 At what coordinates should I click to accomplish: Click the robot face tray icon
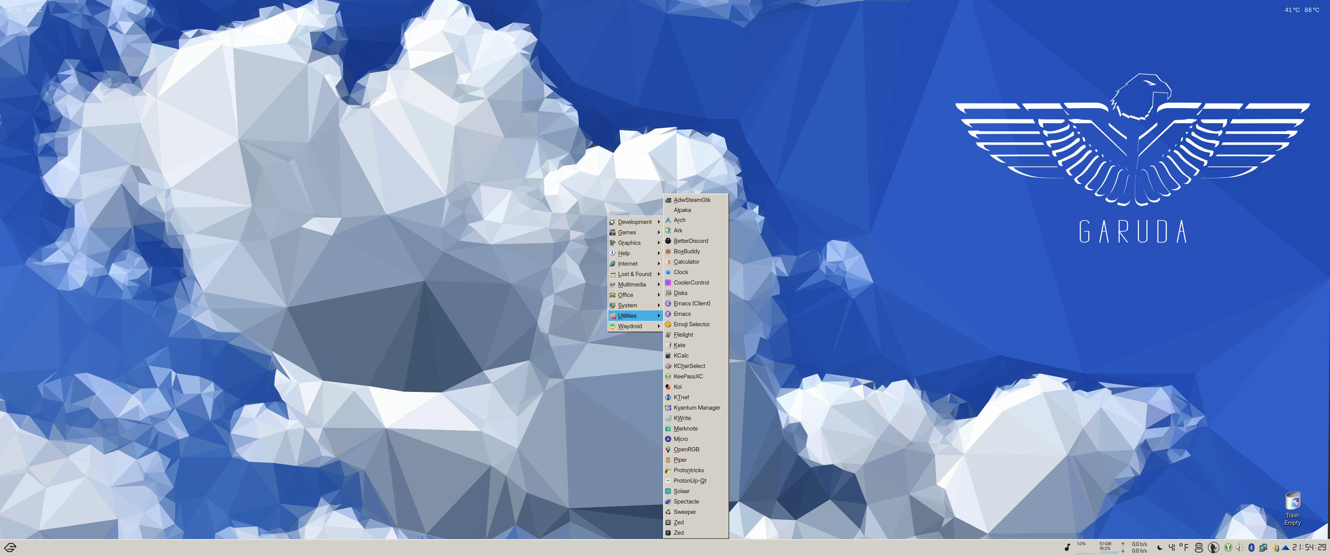pyautogui.click(x=1199, y=548)
